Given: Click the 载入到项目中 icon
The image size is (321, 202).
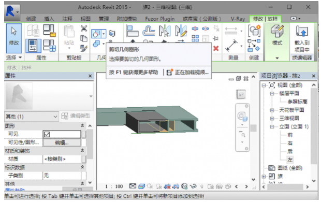Looking at the screenshot, I should 302,38.
